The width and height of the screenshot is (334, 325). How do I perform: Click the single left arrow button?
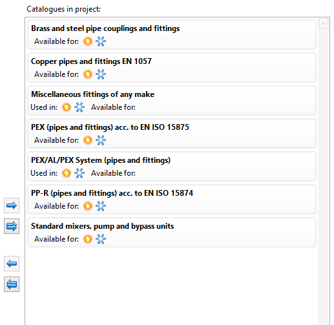point(12,264)
